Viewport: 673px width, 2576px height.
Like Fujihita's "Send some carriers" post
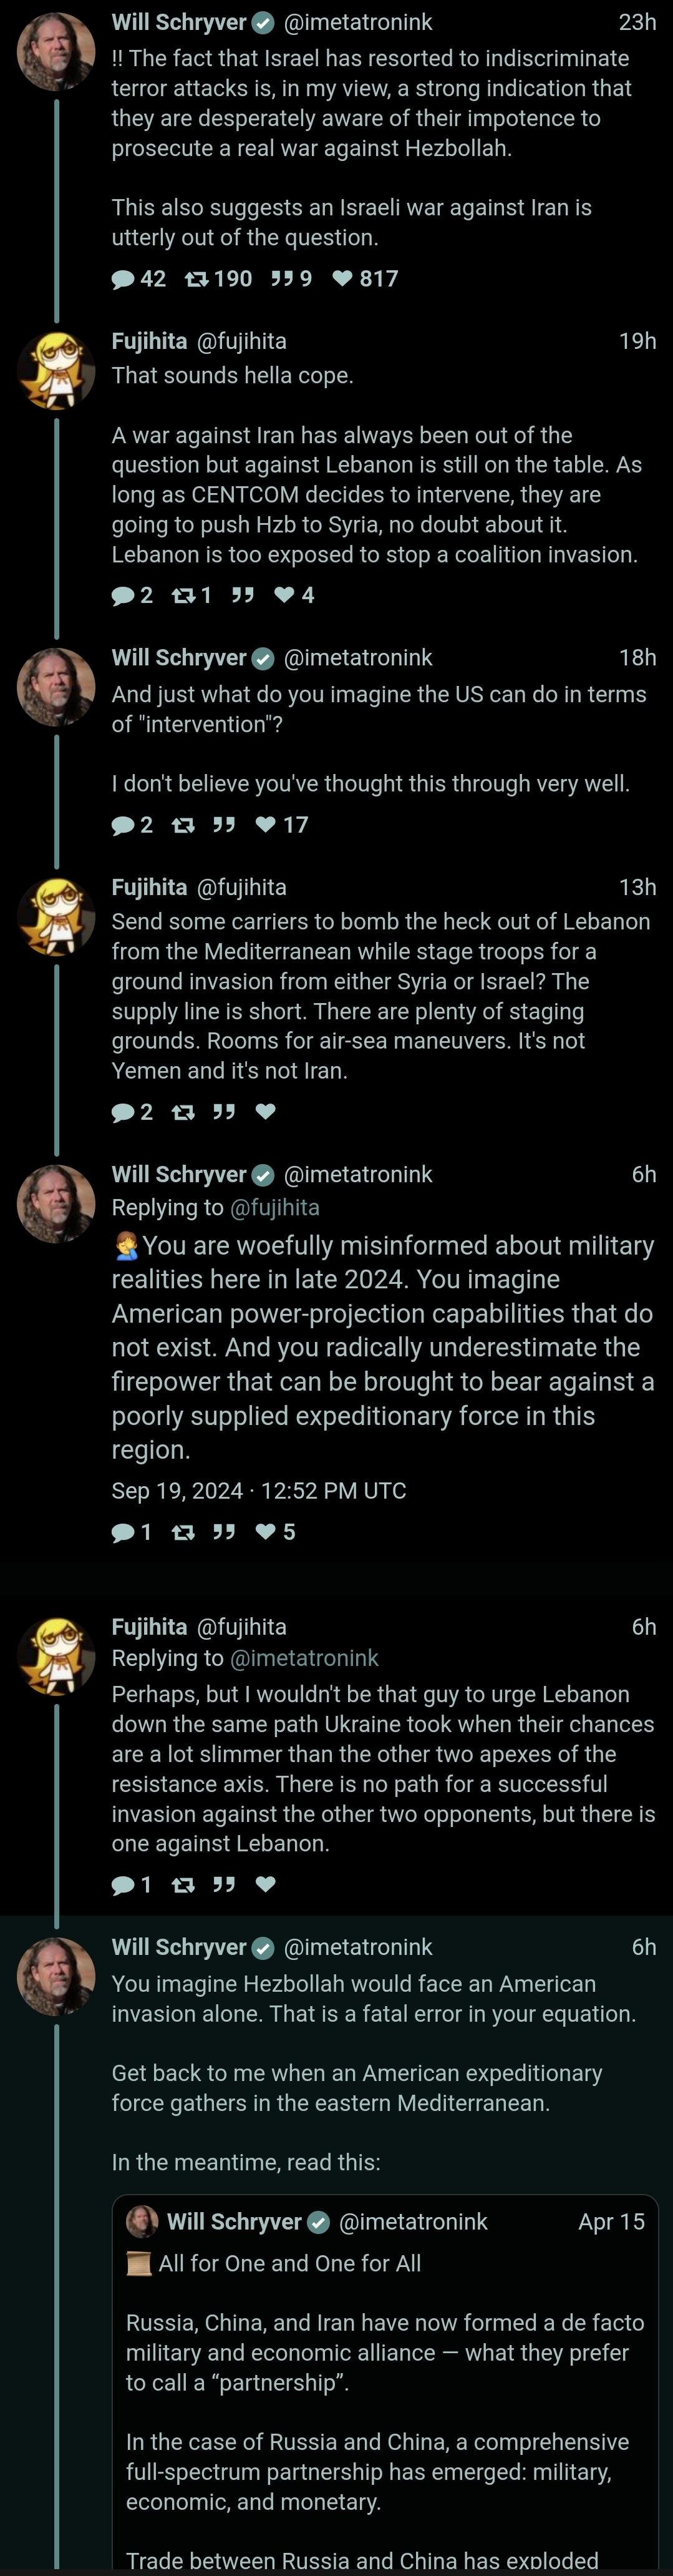(x=266, y=1112)
